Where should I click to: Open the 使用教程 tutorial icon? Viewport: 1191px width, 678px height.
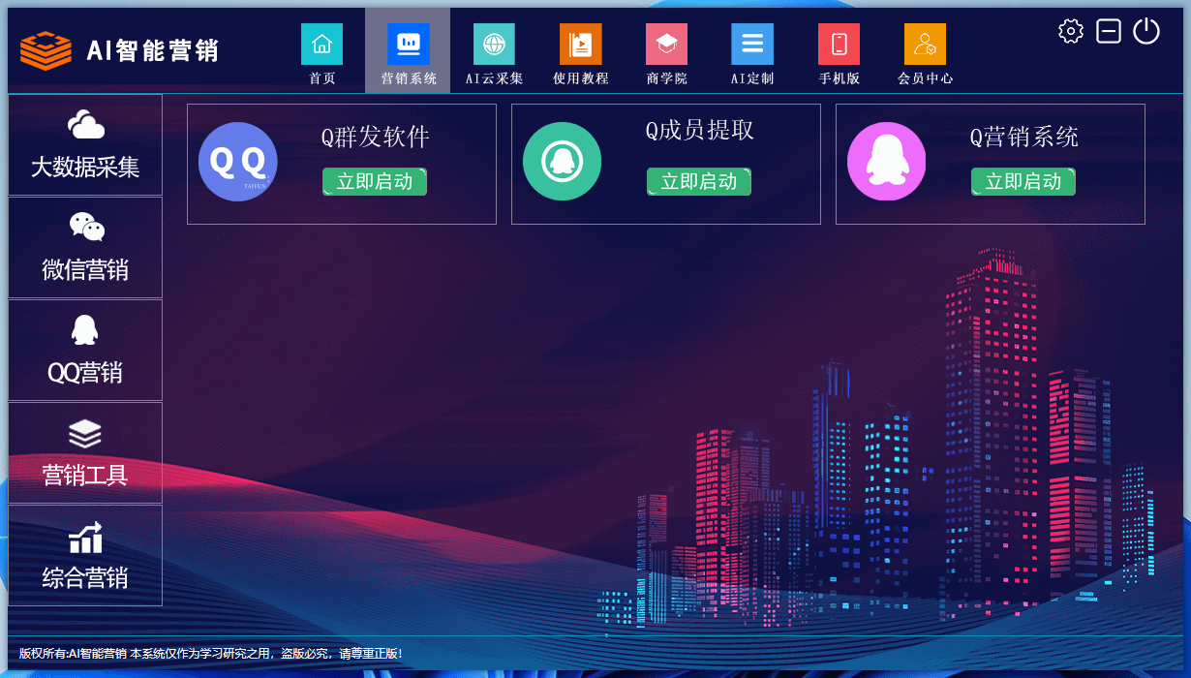[580, 44]
